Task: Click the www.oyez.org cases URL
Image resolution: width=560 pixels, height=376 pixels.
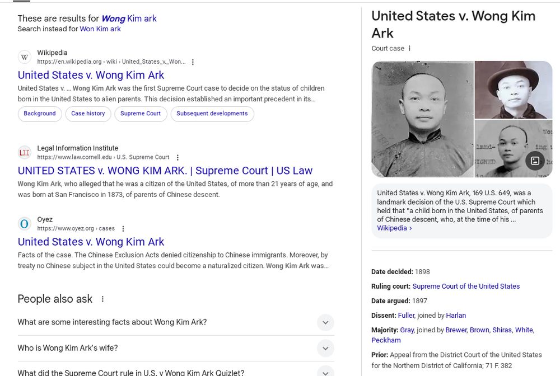Action: point(76,229)
